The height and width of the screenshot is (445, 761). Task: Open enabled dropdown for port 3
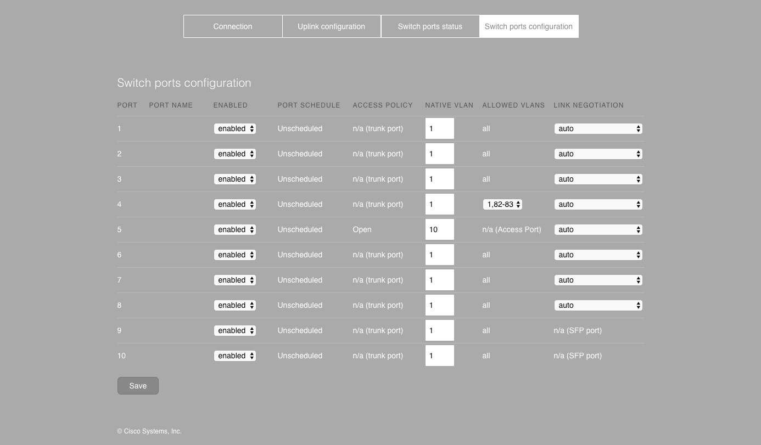235,179
